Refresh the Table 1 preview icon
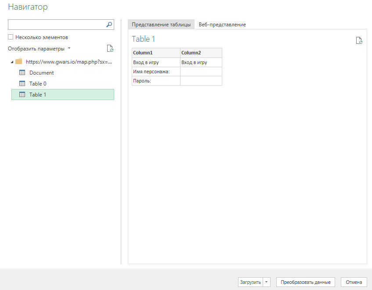The height and width of the screenshot is (290, 372). tap(359, 40)
